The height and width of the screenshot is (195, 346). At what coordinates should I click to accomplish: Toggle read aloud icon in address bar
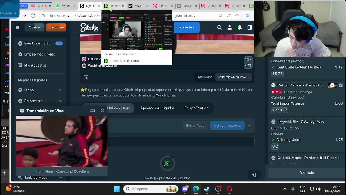[229, 15]
